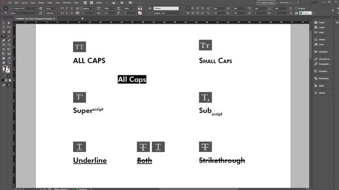Open the Paragraph Styles panel
This screenshot has height=190, width=339.
pos(323,64)
